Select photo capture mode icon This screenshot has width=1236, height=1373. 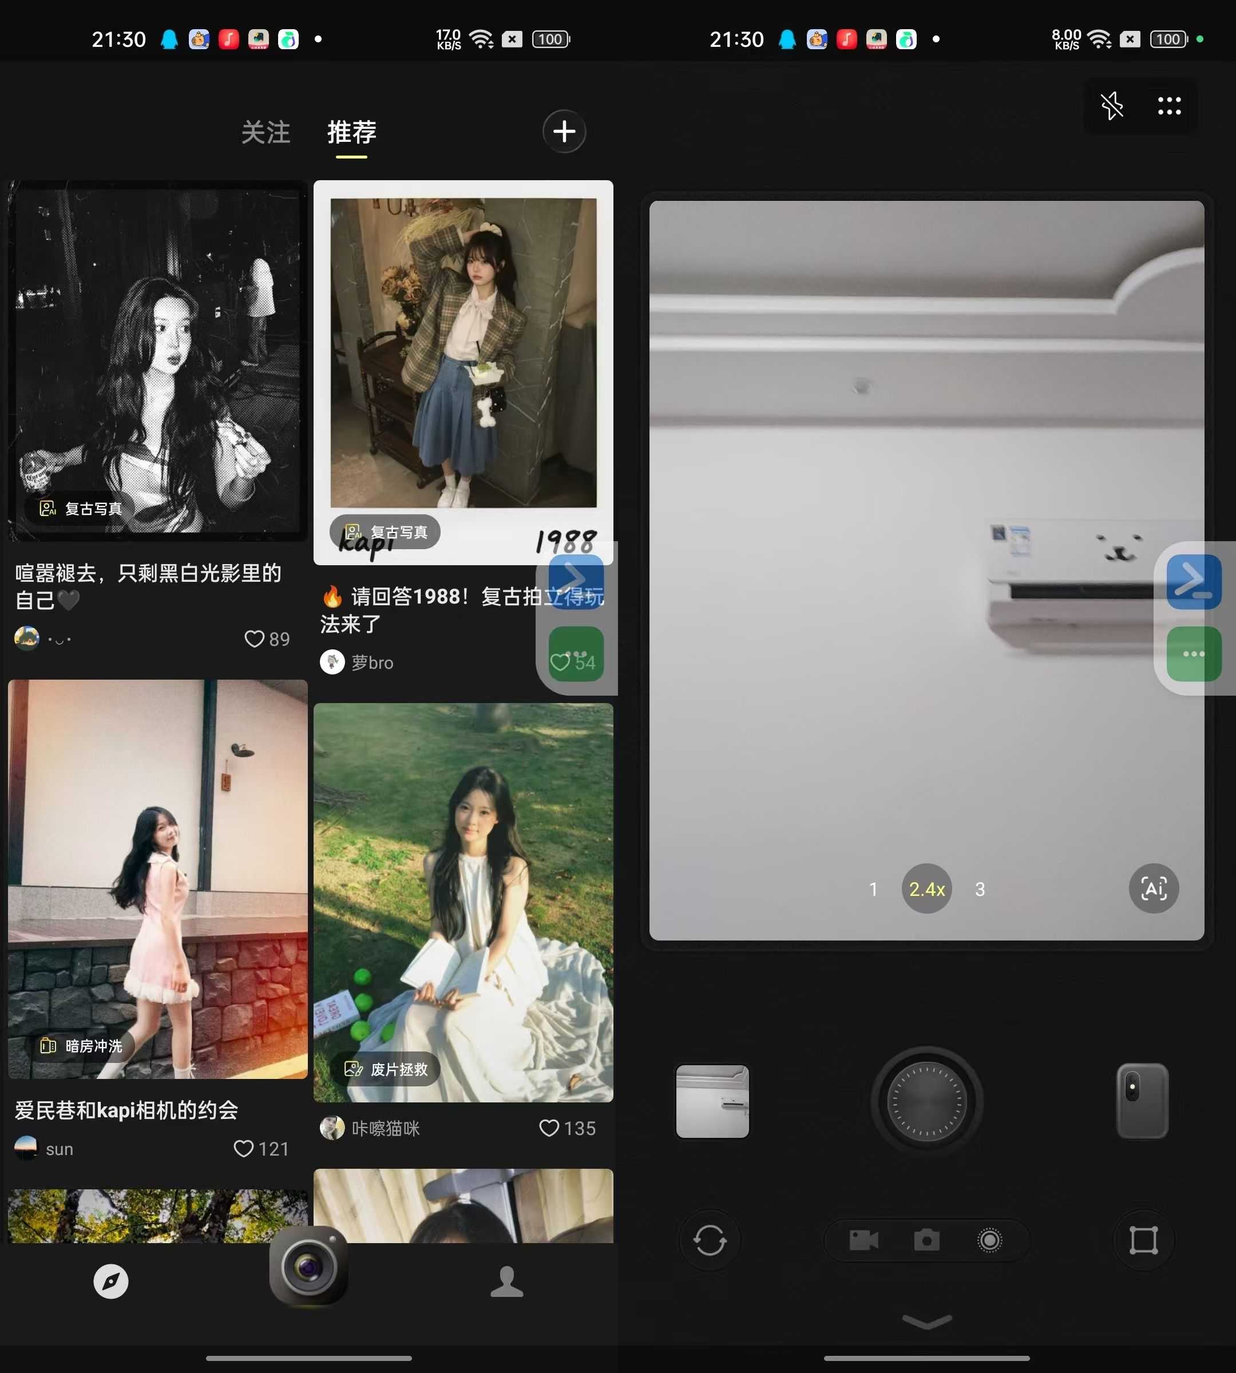(926, 1240)
